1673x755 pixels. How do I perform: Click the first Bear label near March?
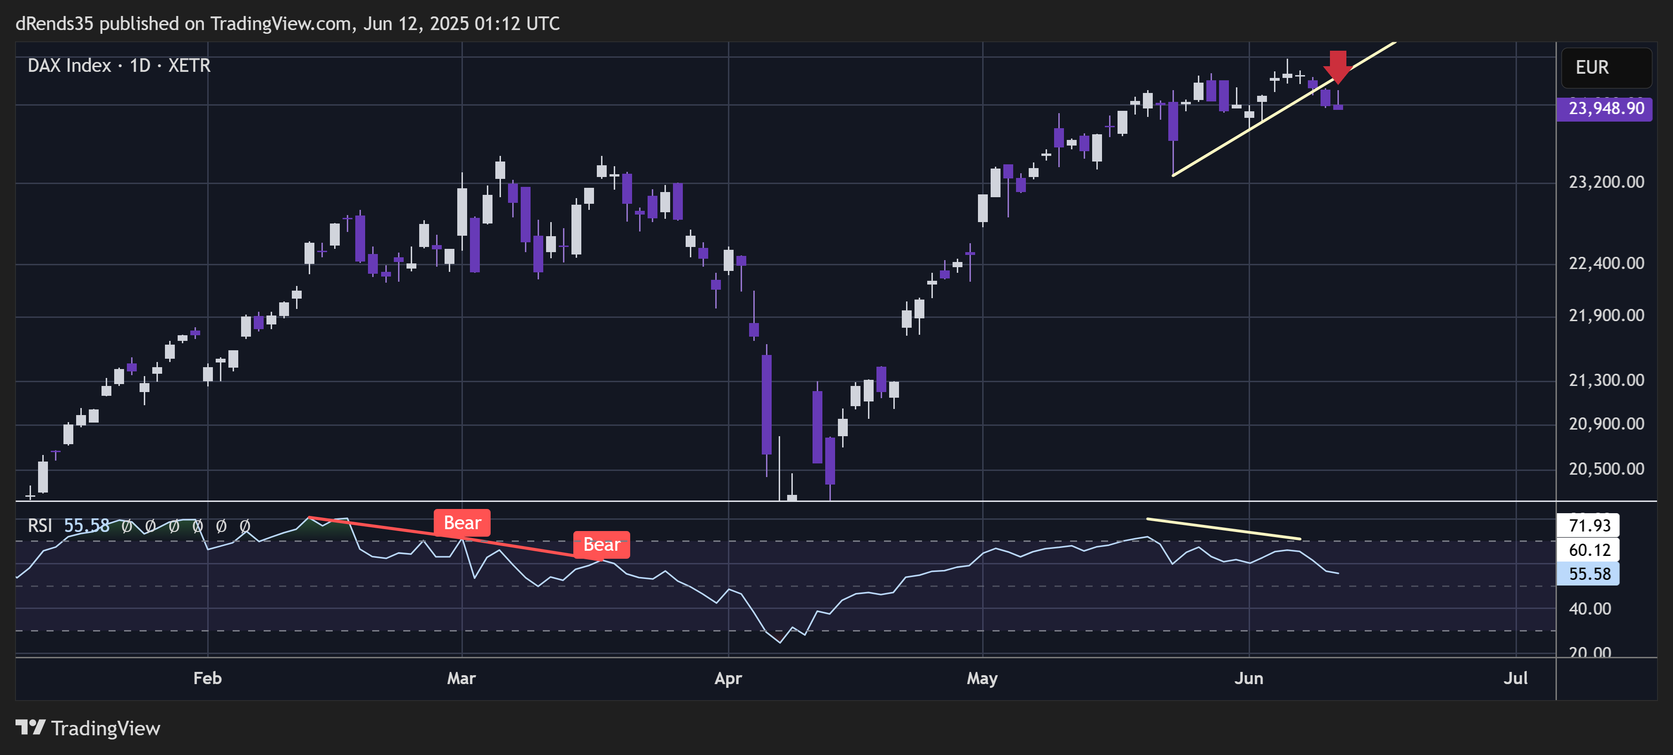click(462, 523)
